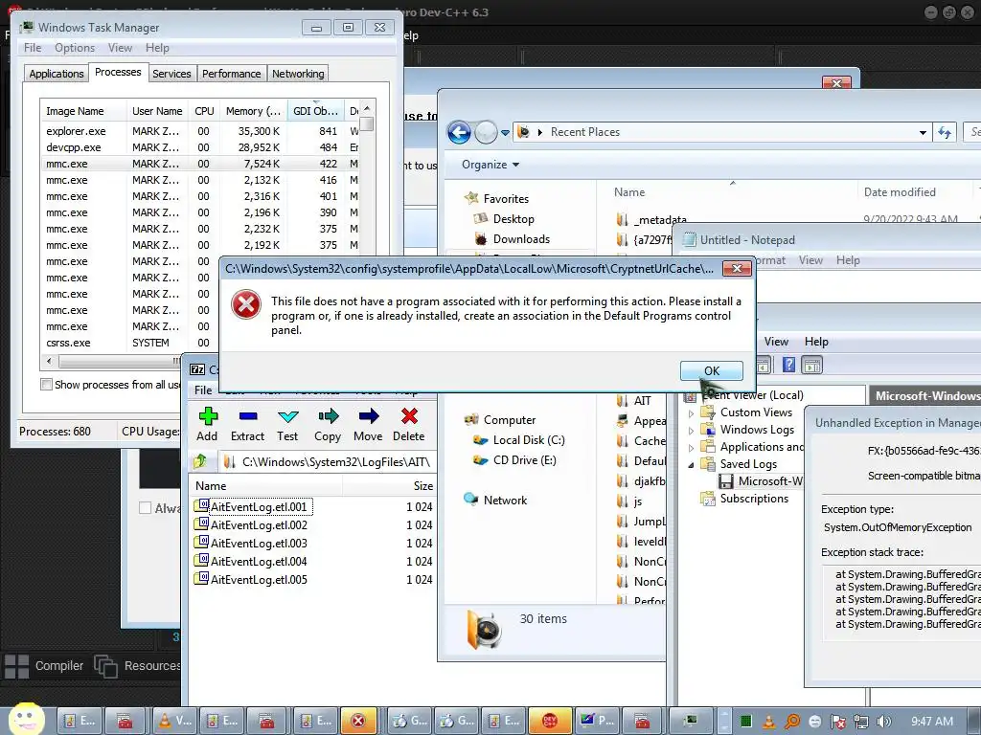Click the network tray icon
This screenshot has height=735, width=981.
point(861,722)
